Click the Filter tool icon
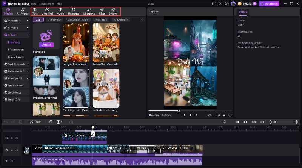This screenshot has width=302, height=168. (102, 11)
